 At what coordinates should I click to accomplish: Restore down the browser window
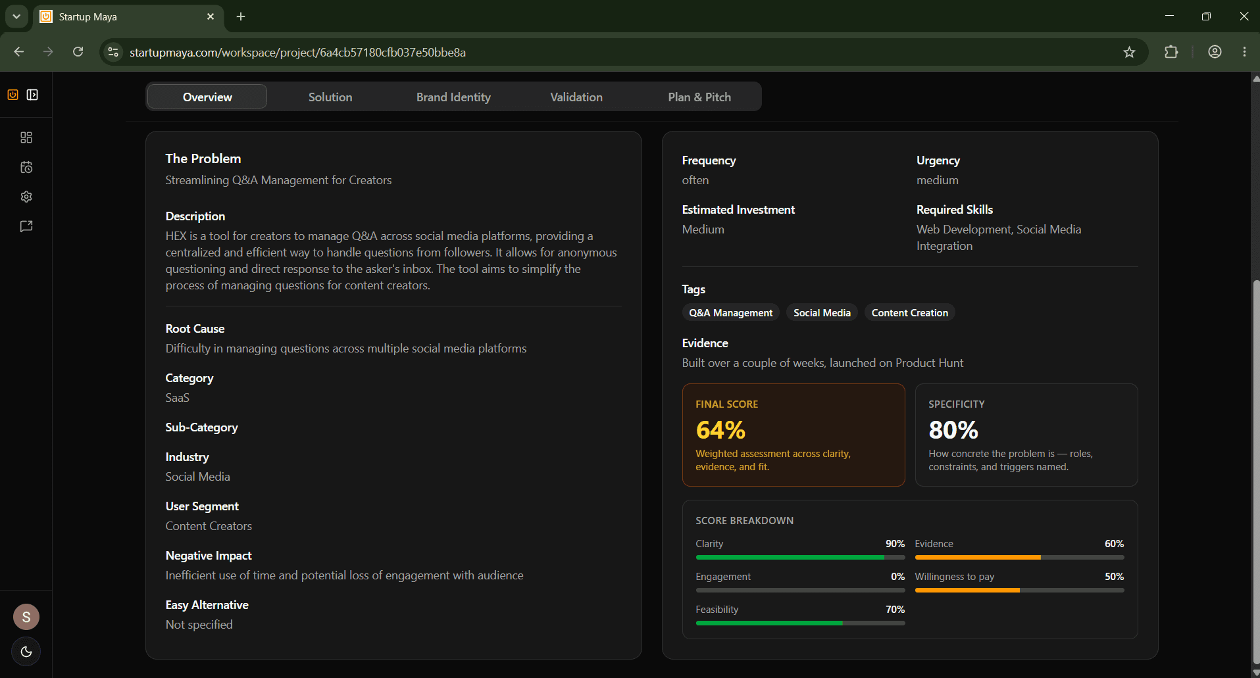[1206, 16]
